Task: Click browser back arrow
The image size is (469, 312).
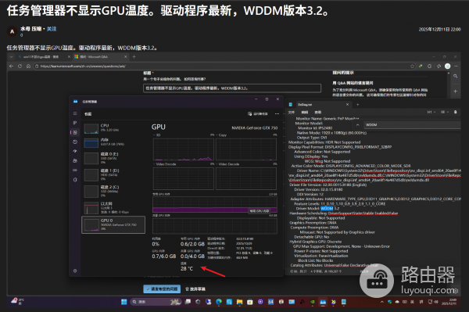Action: (x=12, y=66)
